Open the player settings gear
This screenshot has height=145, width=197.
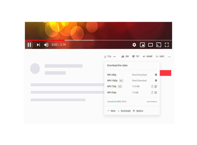point(134,45)
